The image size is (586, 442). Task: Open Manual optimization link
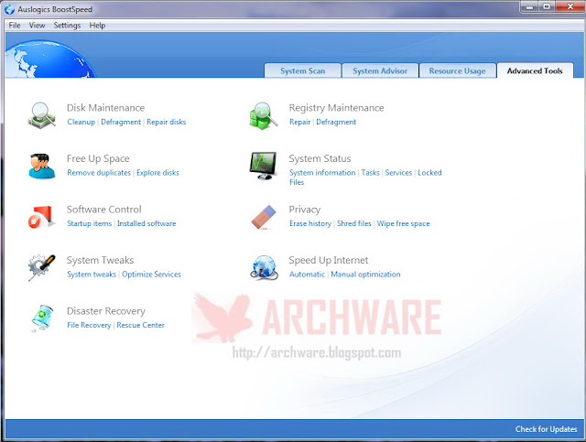coord(365,275)
